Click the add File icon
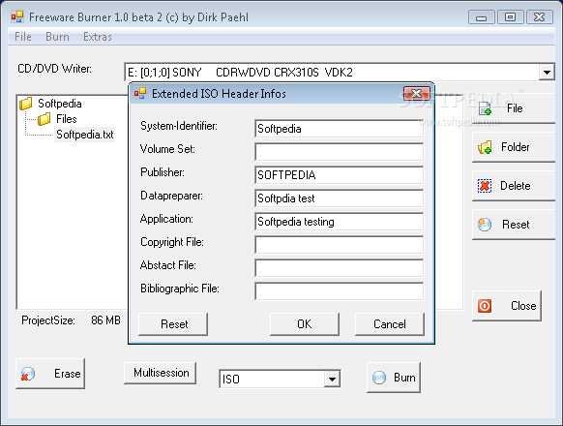 485,108
